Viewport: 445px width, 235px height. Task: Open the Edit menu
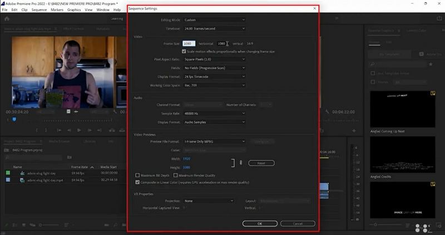(x=14, y=10)
